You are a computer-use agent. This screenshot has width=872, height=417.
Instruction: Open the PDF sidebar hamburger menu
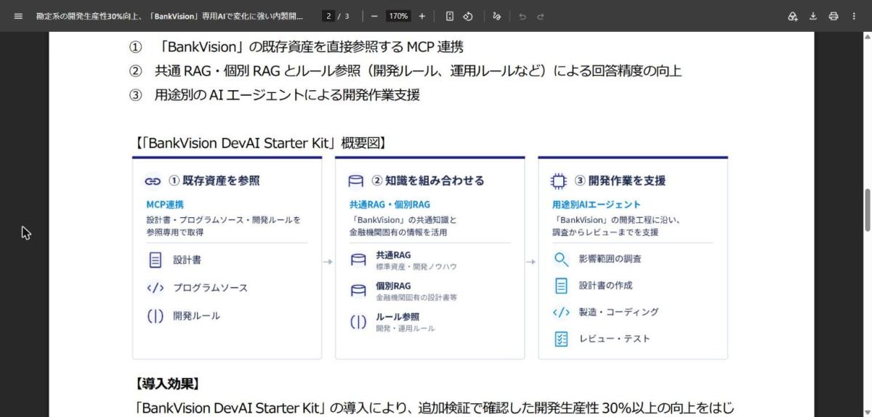18,16
